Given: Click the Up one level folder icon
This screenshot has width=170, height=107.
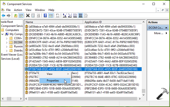Looking at the screenshot, I should (x=16, y=16).
